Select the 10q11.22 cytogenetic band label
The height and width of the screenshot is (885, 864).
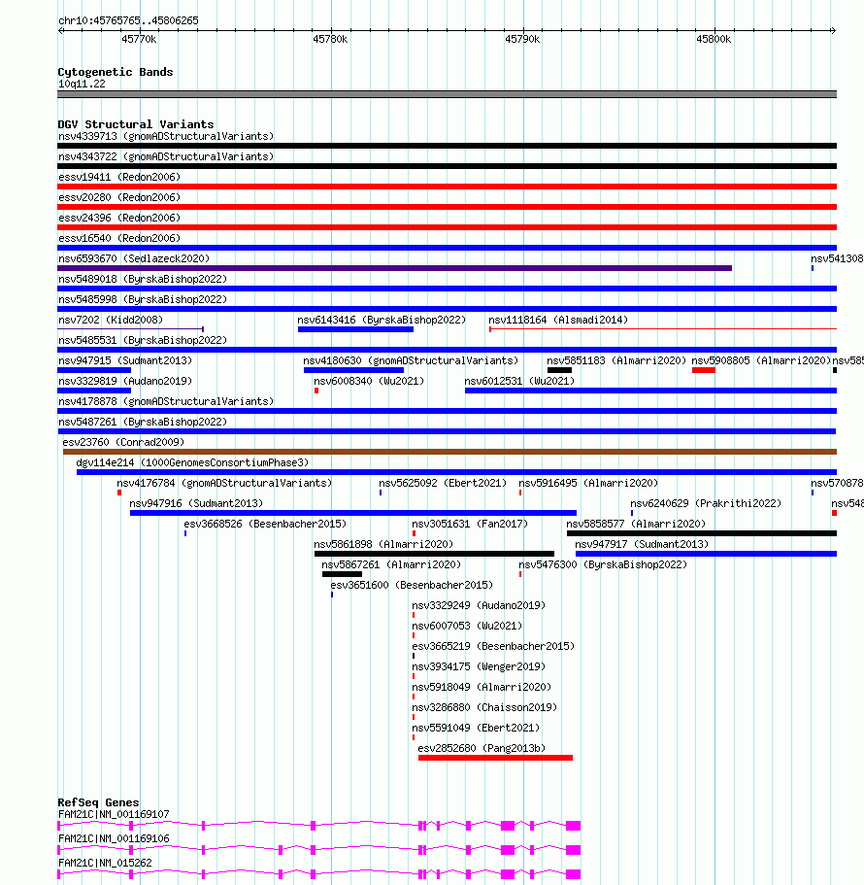tap(82, 85)
